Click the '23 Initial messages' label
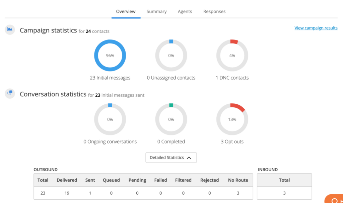This screenshot has width=343, height=203. pos(110,78)
